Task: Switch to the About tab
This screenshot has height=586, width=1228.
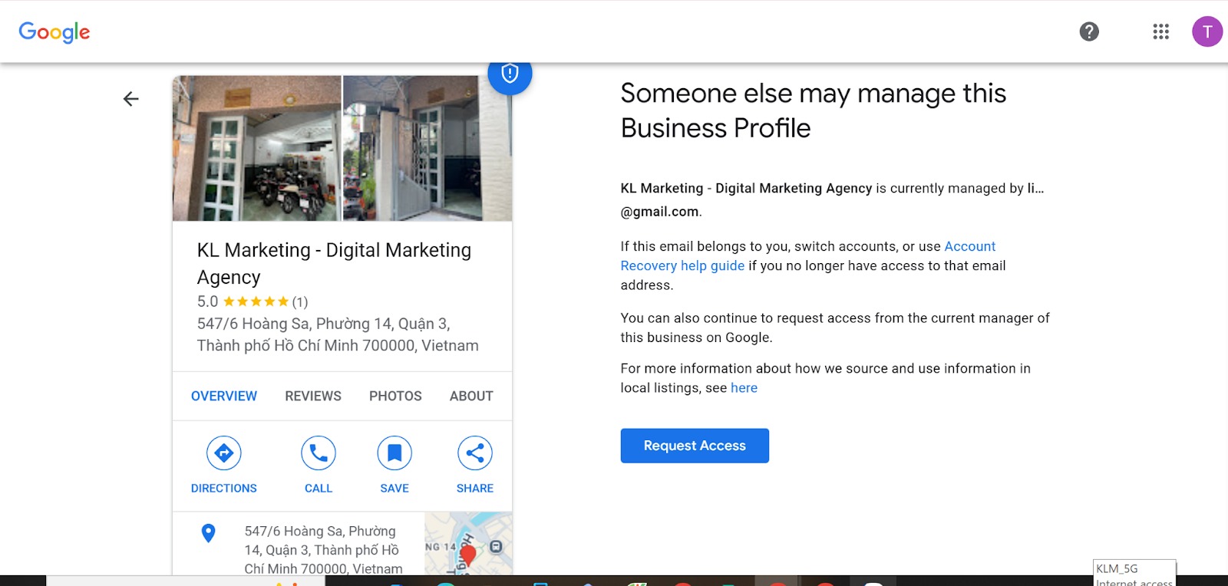Action: coord(471,396)
